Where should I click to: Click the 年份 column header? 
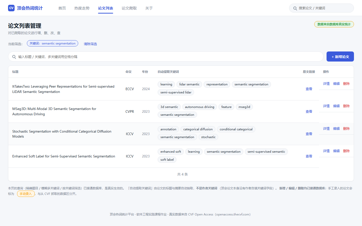point(145,72)
